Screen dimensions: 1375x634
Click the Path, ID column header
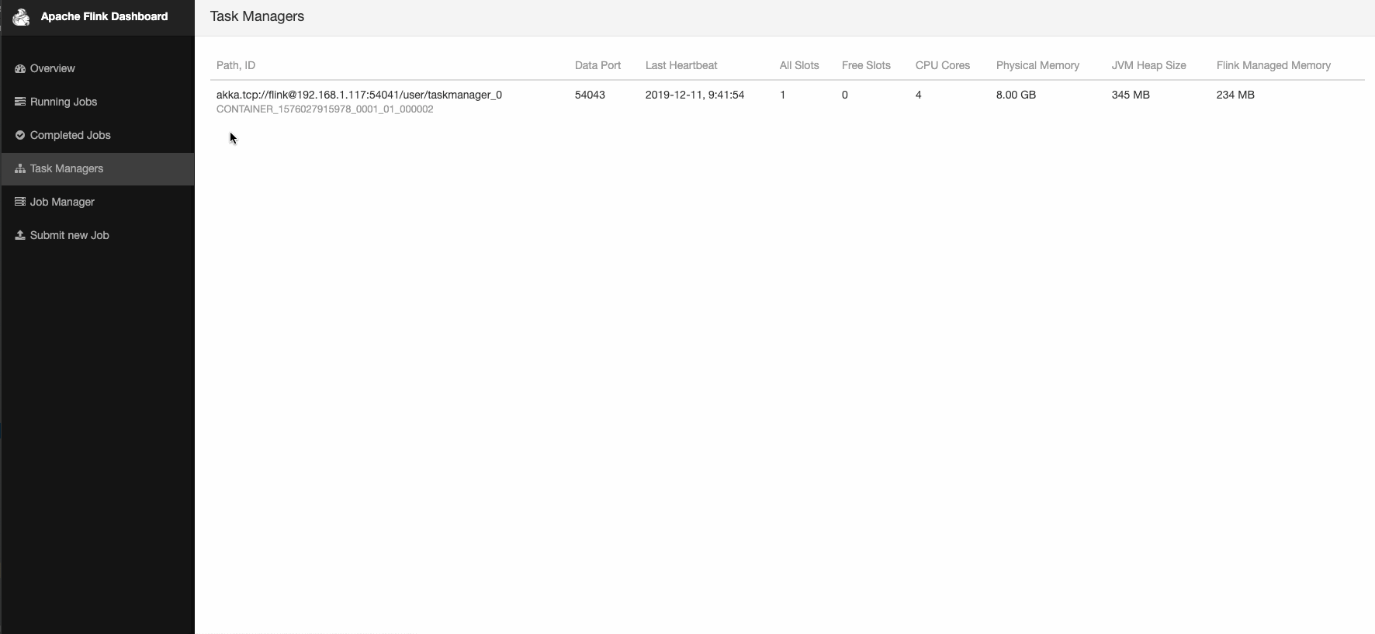coord(236,65)
